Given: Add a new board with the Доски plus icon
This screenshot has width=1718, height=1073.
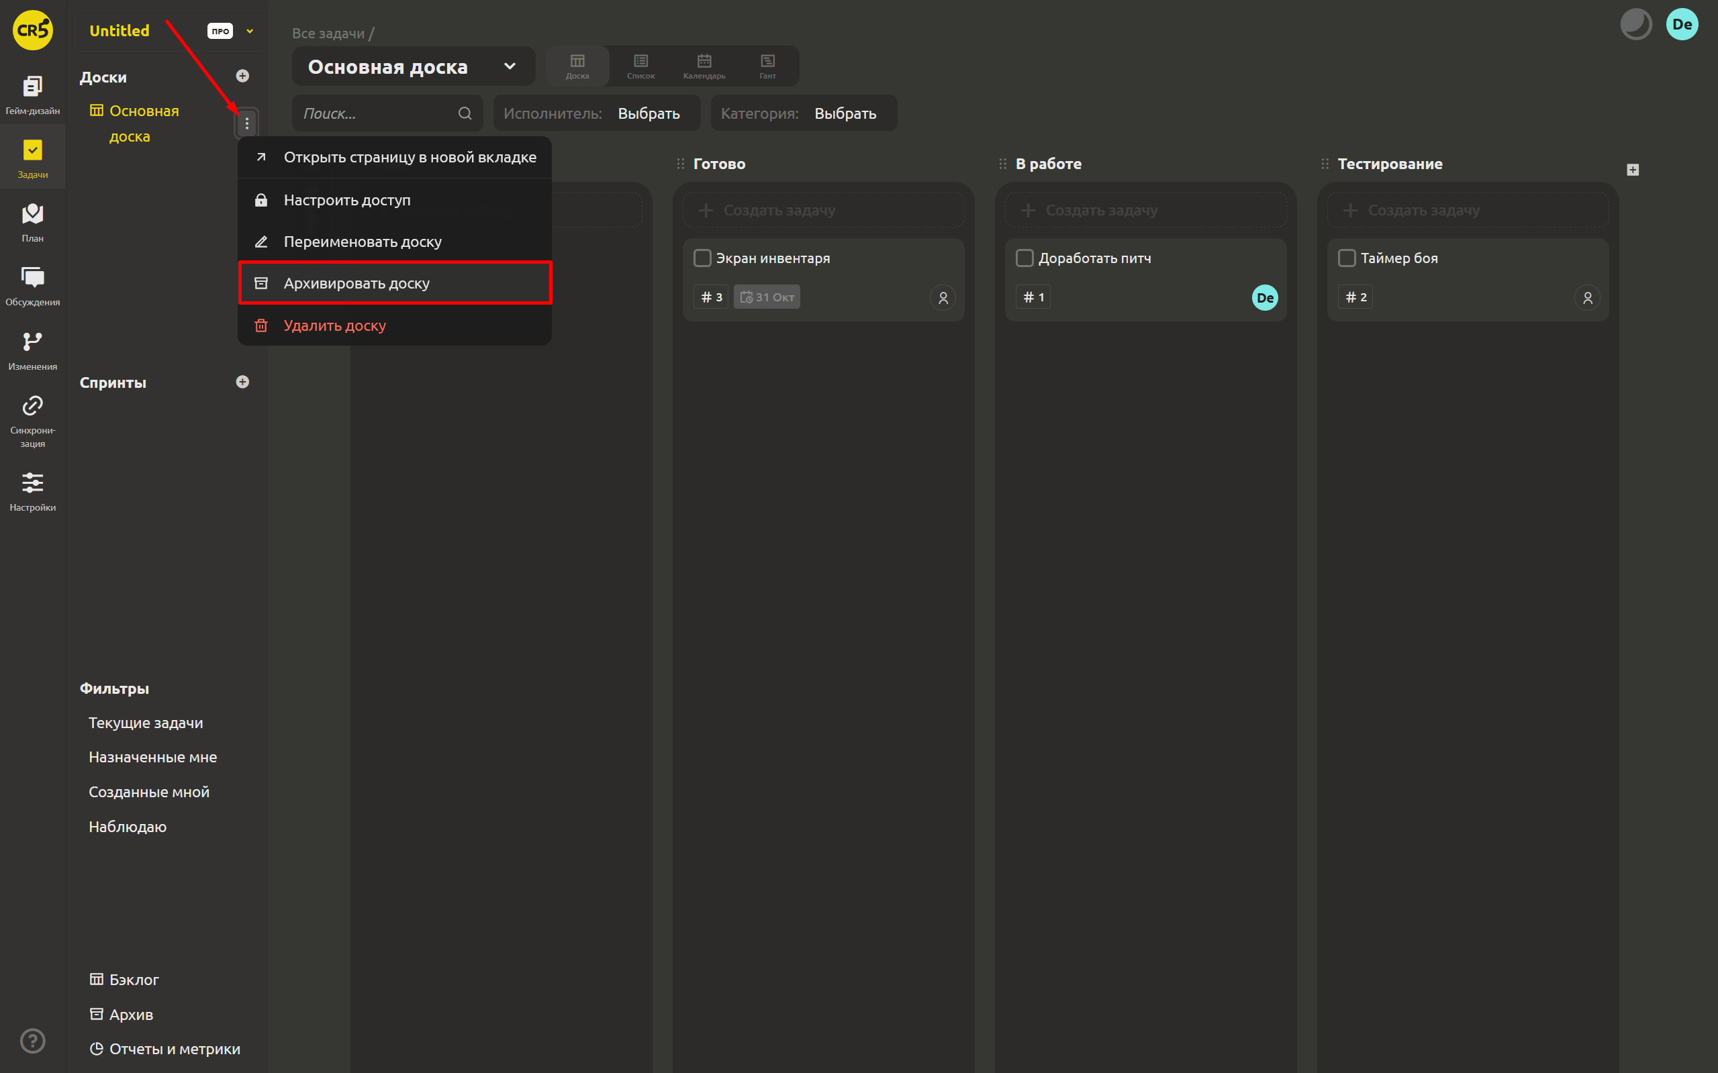Looking at the screenshot, I should (x=242, y=76).
